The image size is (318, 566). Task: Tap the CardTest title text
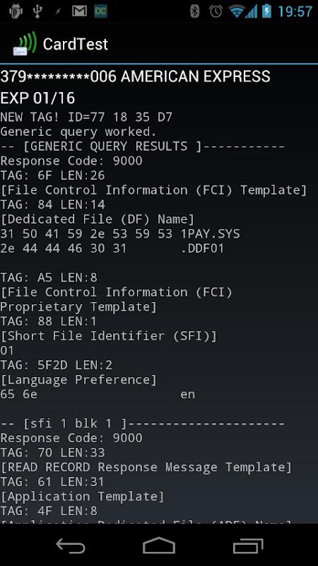click(76, 44)
